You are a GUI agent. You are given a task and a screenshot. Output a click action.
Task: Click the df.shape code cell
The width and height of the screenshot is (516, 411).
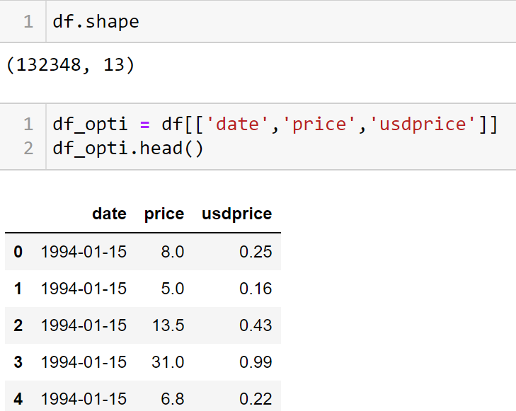[x=96, y=21]
